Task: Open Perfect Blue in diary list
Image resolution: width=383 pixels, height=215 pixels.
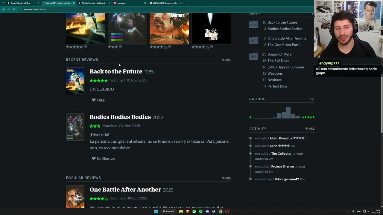Action: (277, 86)
